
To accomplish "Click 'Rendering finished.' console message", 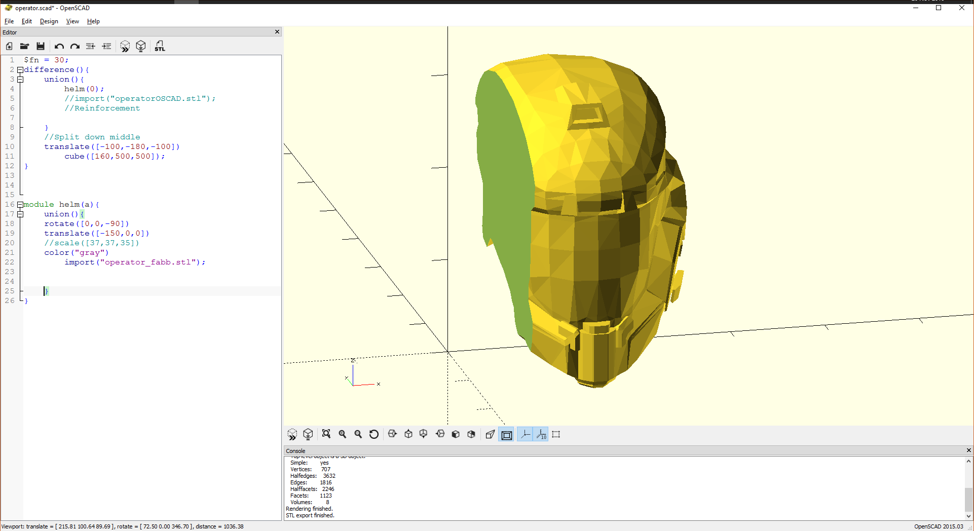I will pos(309,509).
